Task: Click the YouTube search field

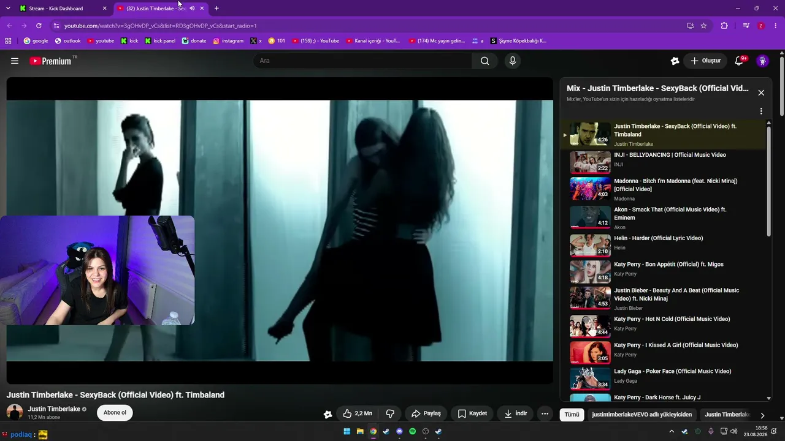Action: click(362, 61)
